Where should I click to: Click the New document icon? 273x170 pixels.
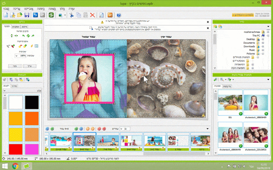(x=5, y=15)
